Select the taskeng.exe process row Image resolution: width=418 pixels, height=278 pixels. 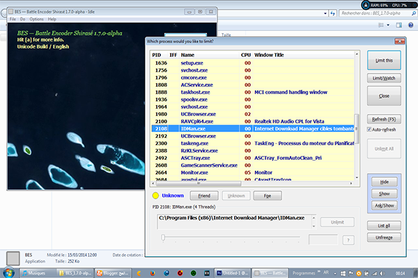pyautogui.click(x=253, y=143)
